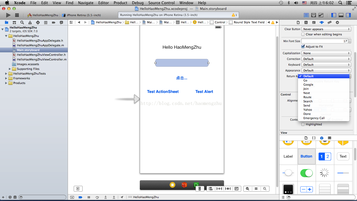Zoom out the storyboard canvas
The image size is (357, 201).
click(x=247, y=189)
